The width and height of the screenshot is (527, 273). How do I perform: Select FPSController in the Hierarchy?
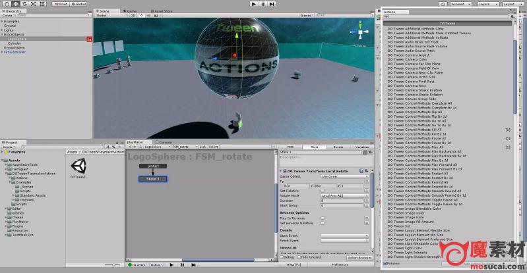15,52
